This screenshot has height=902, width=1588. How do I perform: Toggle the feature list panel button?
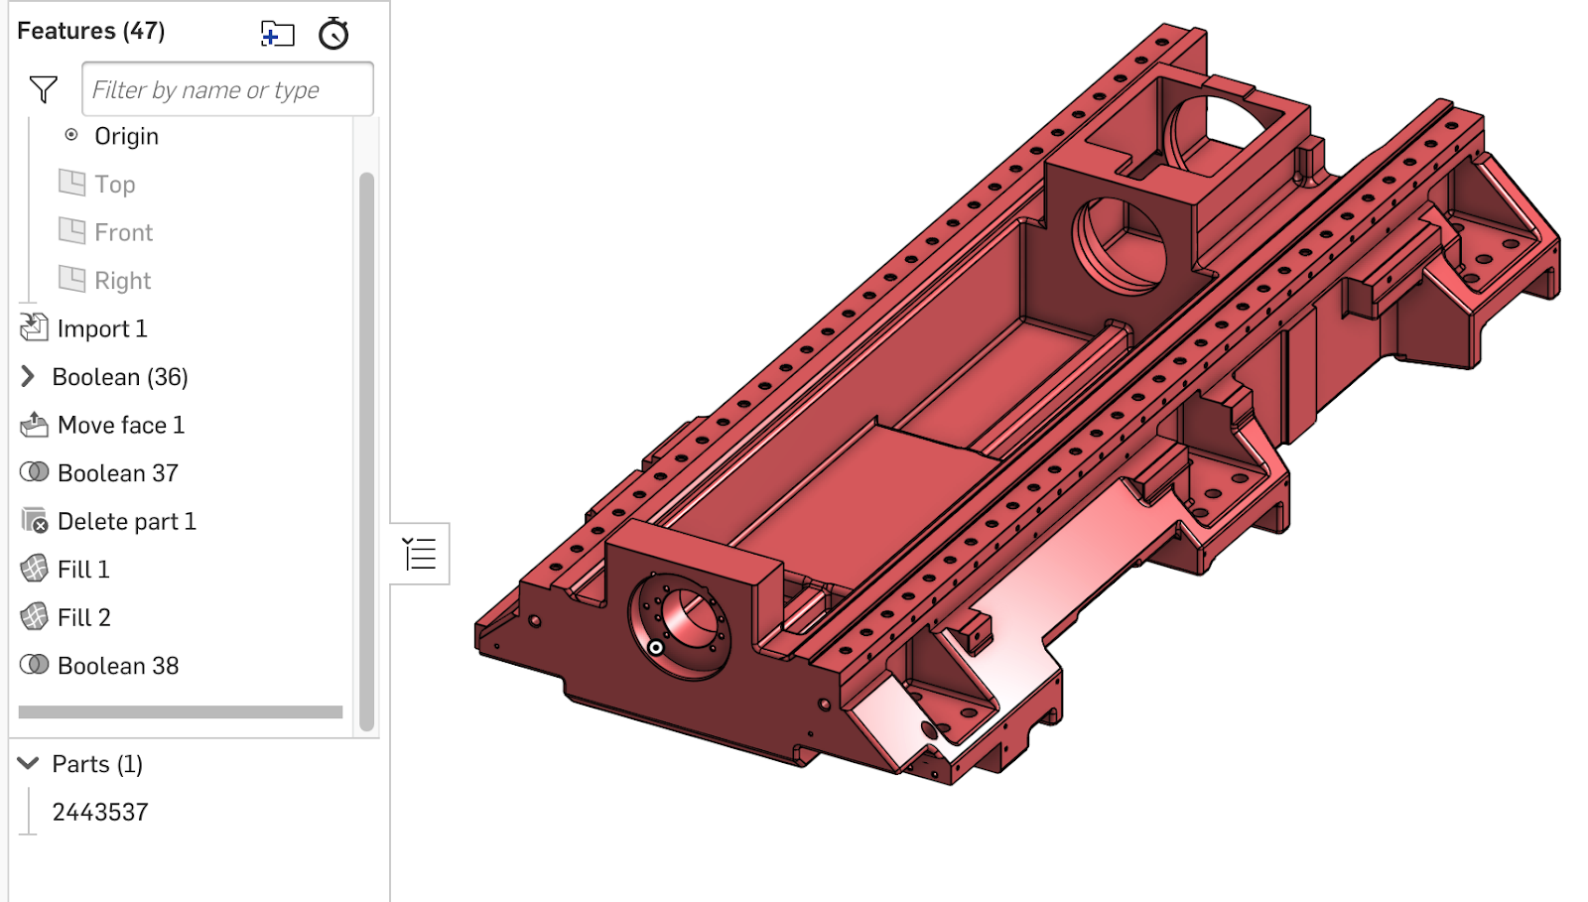click(x=420, y=554)
